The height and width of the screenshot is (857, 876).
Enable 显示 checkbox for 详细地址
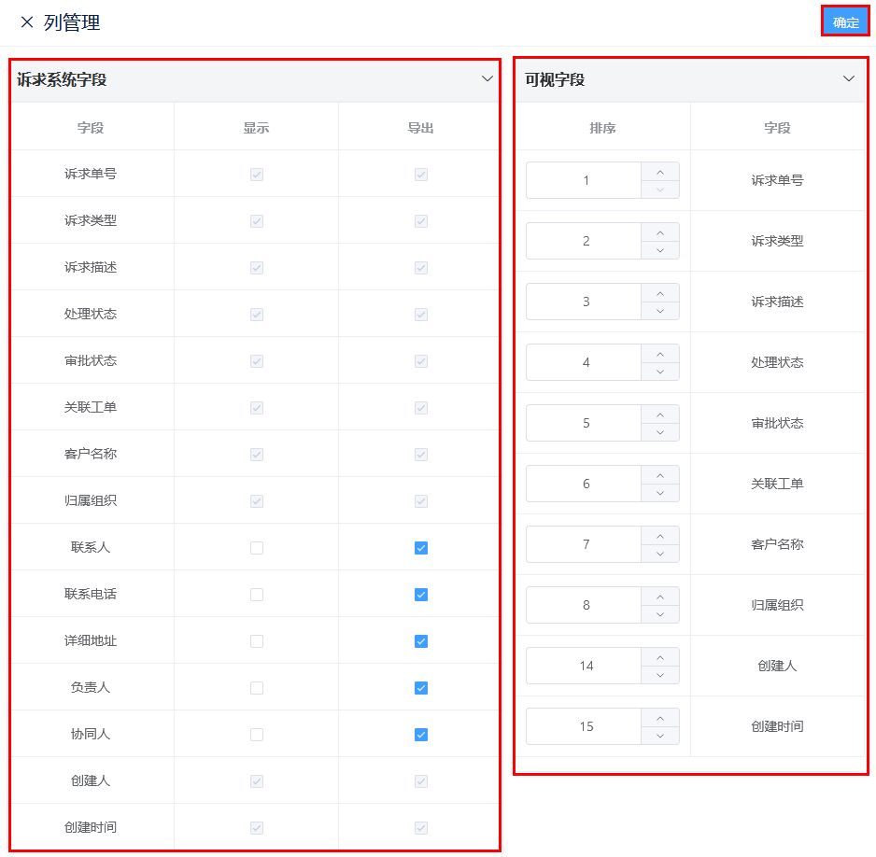click(x=257, y=641)
